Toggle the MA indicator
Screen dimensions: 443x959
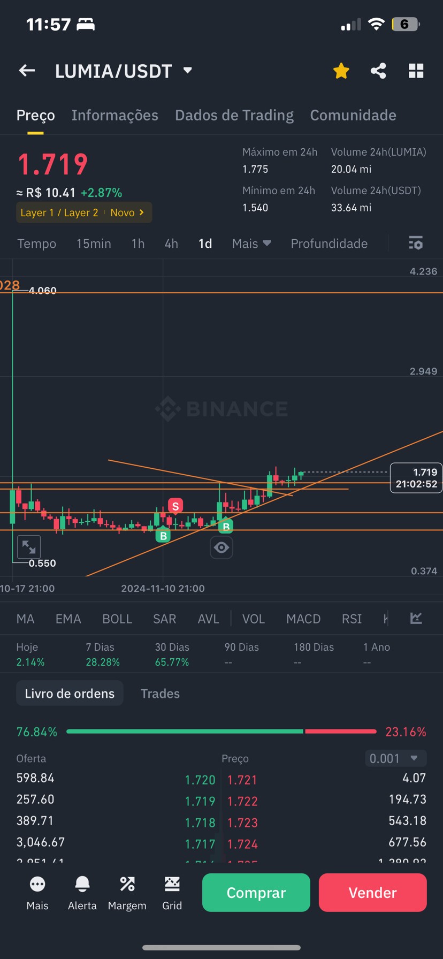pyautogui.click(x=25, y=619)
